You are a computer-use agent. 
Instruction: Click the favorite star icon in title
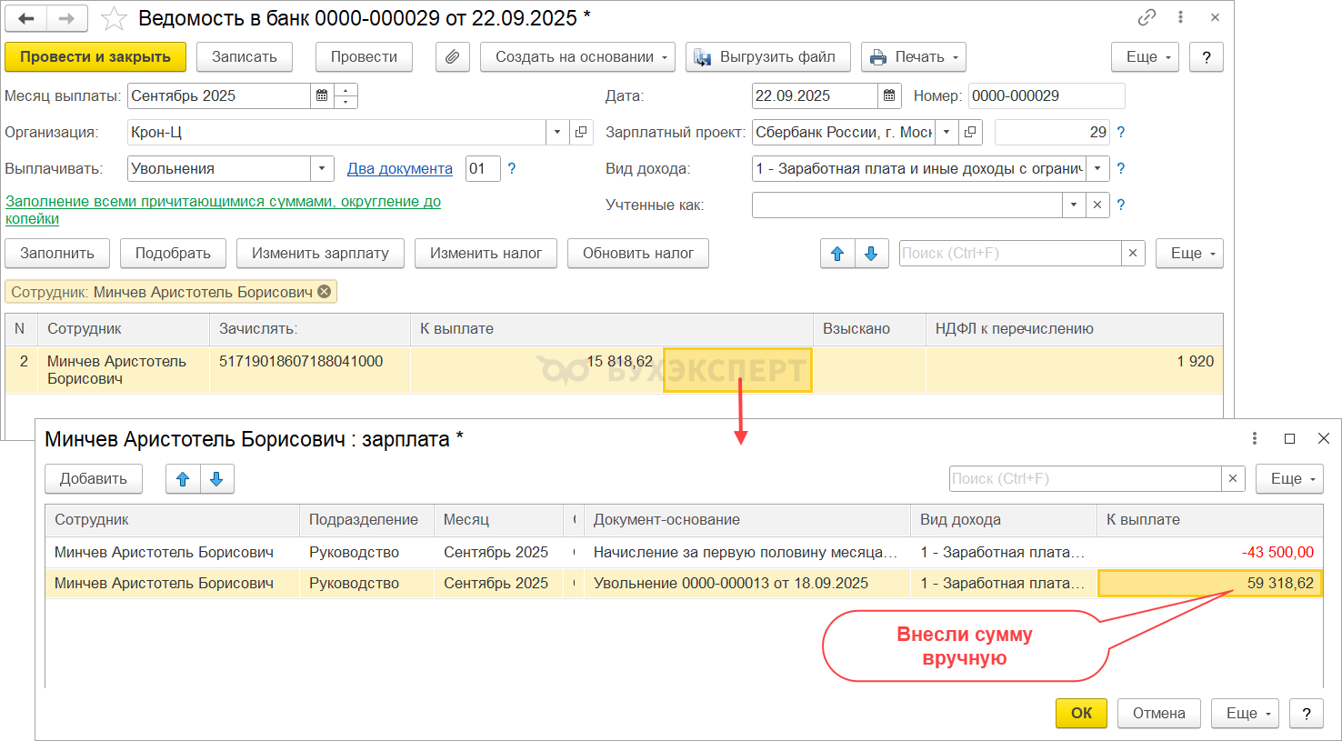tap(114, 18)
